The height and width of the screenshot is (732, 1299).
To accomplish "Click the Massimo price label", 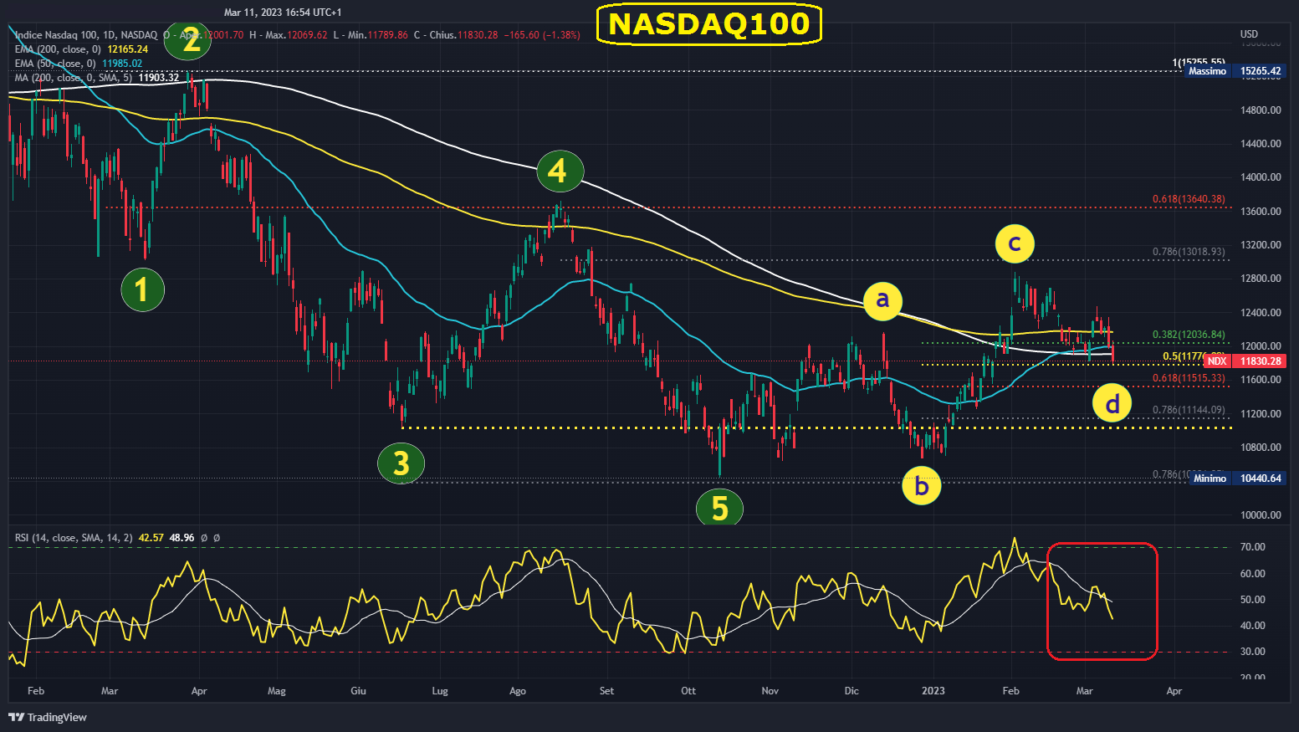I will (1207, 71).
